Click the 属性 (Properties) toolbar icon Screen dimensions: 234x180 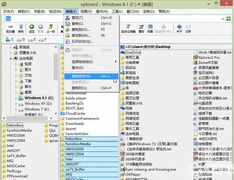coord(141,28)
